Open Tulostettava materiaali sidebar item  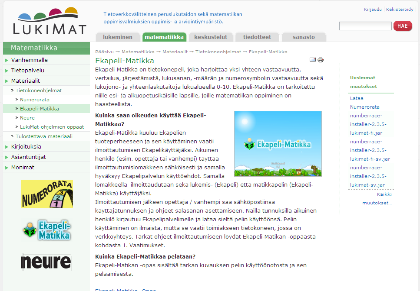coord(44,136)
